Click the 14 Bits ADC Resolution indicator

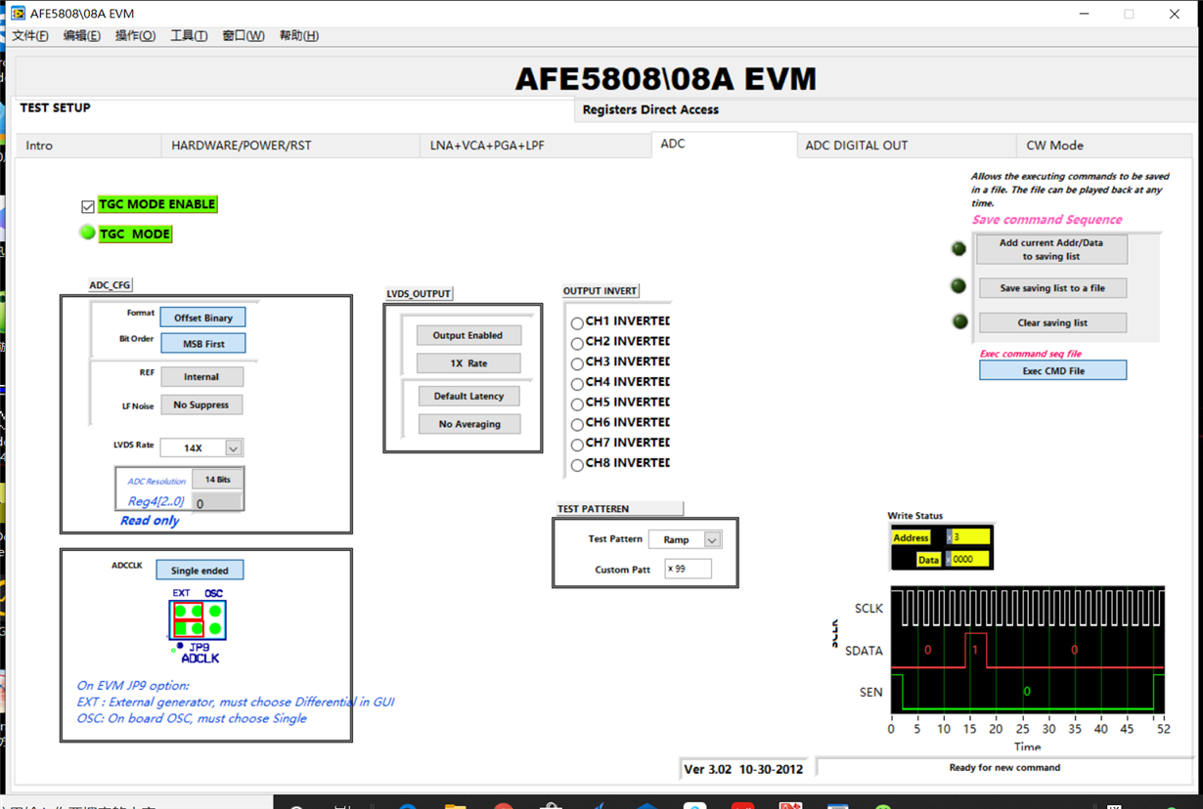click(x=217, y=480)
